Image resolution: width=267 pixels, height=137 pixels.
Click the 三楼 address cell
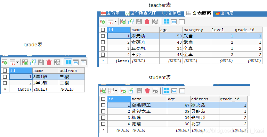[x=72, y=77]
